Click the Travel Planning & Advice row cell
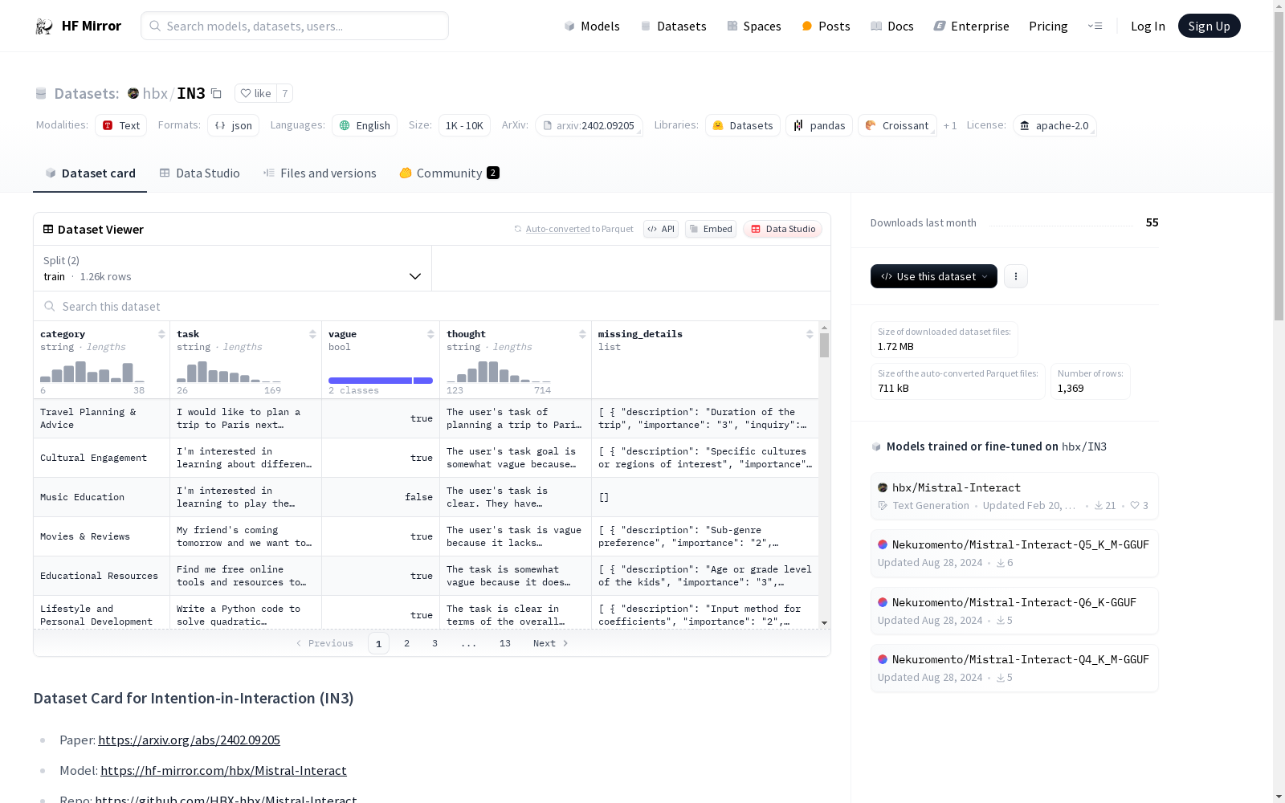The height and width of the screenshot is (803, 1285). [101, 418]
